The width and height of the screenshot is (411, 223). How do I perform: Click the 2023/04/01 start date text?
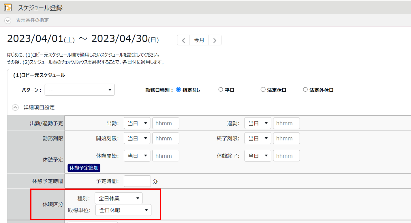point(35,39)
